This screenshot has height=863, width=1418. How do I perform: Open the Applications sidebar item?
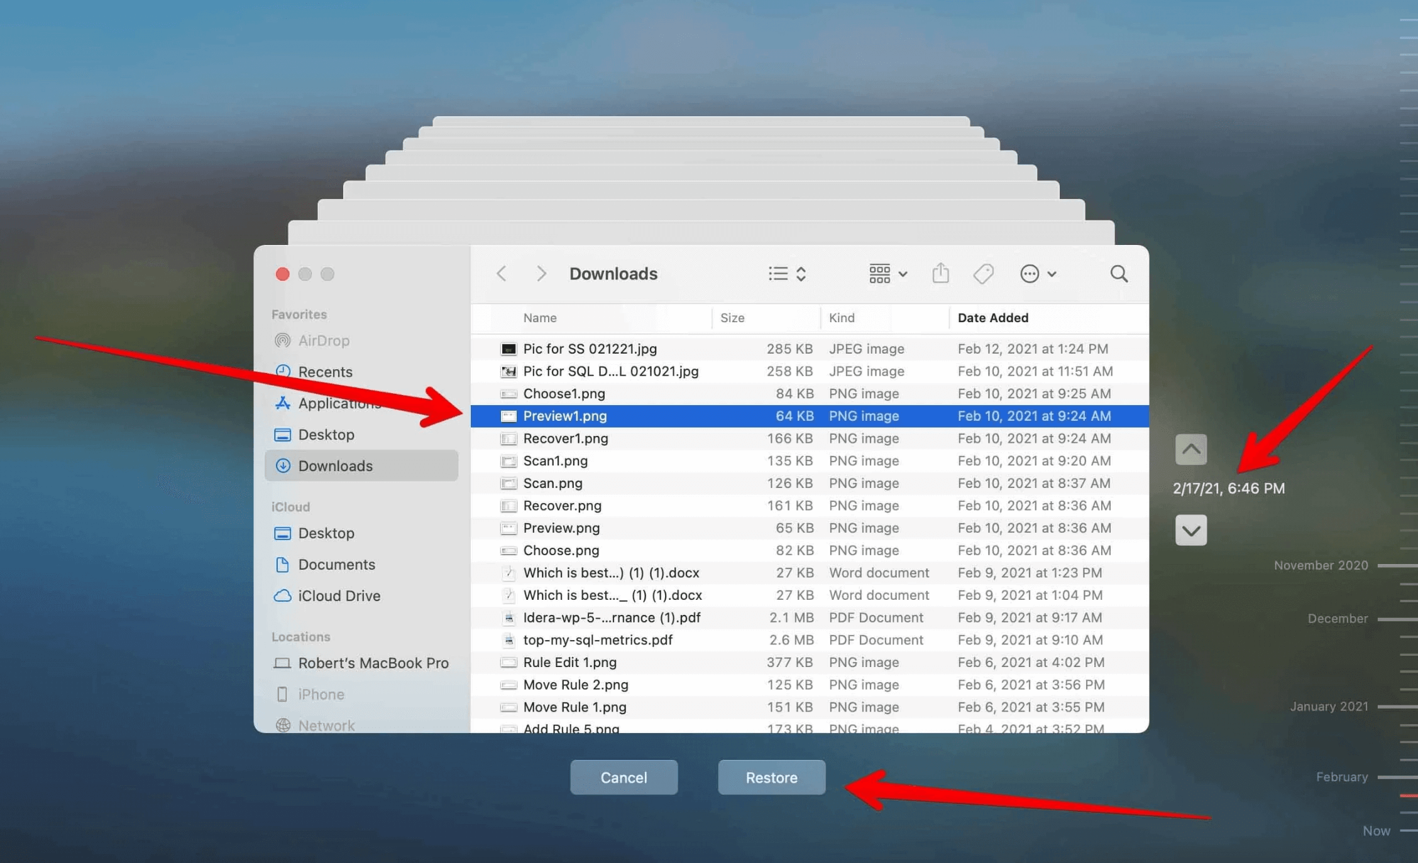coord(339,403)
